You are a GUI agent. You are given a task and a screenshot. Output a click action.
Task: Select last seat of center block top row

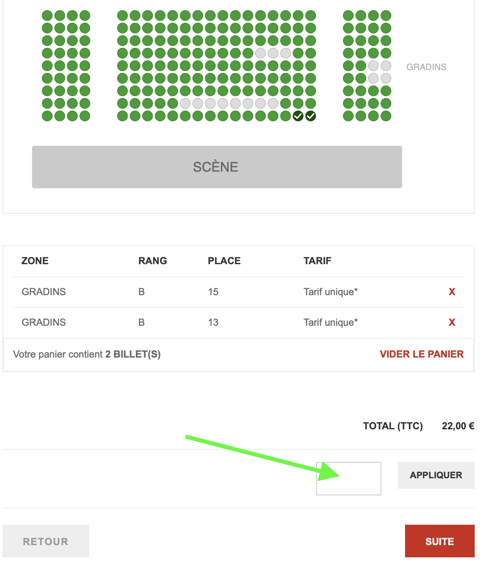tap(310, 16)
